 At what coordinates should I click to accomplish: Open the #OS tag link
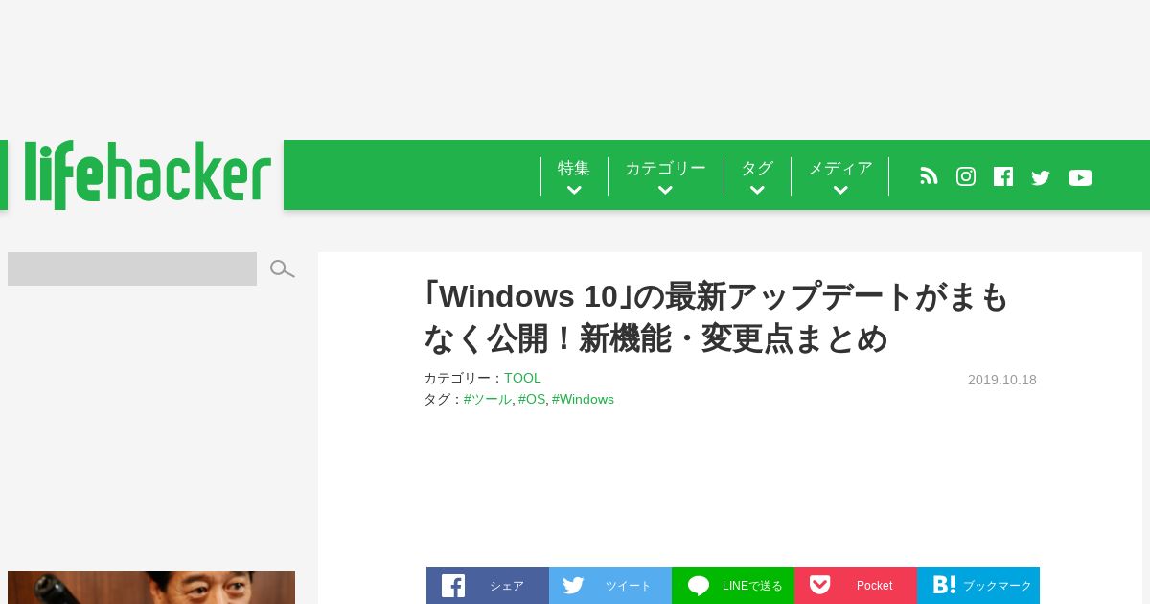pos(532,399)
